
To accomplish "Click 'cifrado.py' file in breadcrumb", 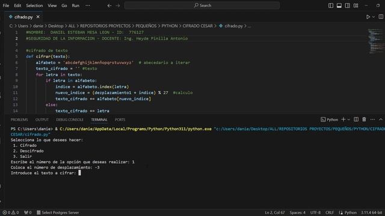I will 233,26.
